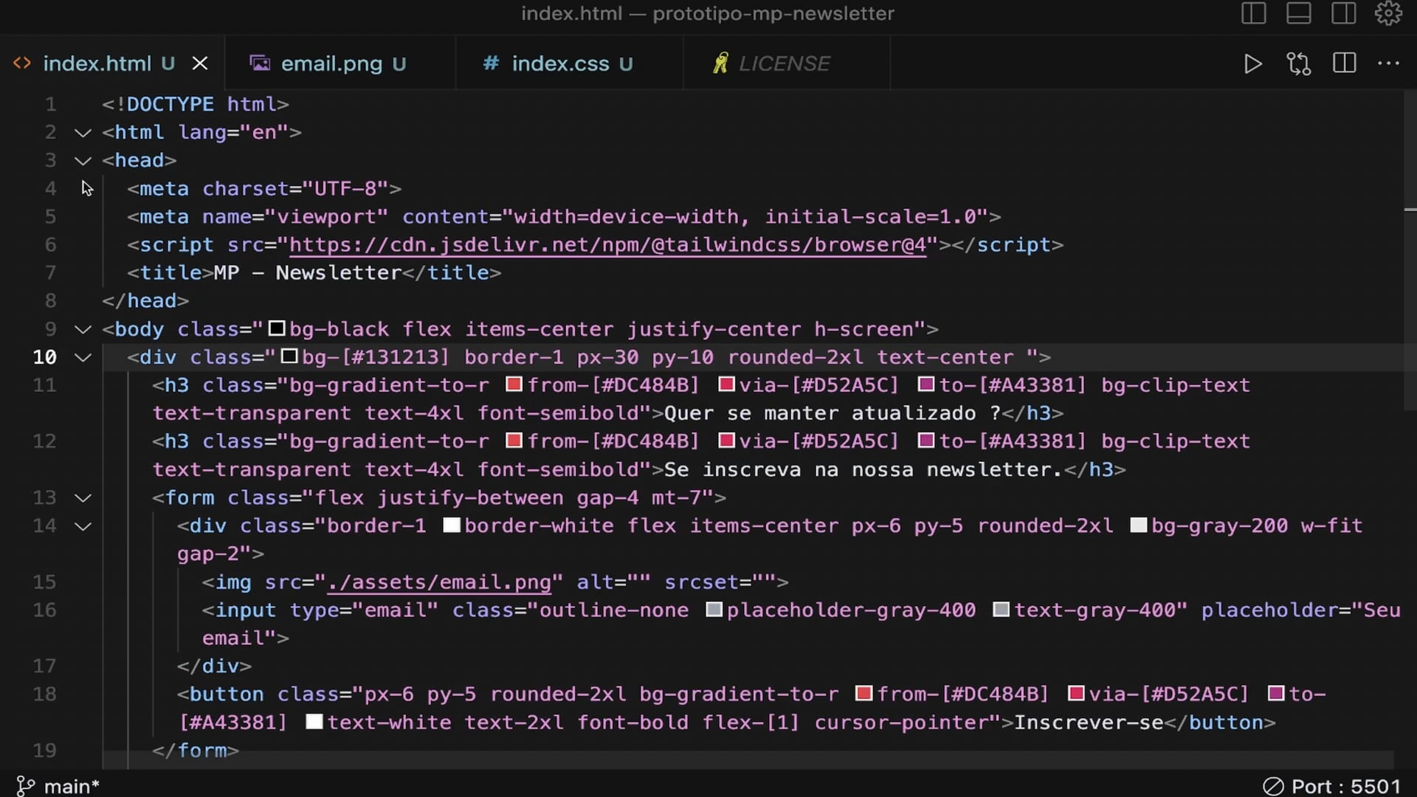Collapse the html element on line 2
Viewport: 1417px width, 797px height.
pos(83,133)
